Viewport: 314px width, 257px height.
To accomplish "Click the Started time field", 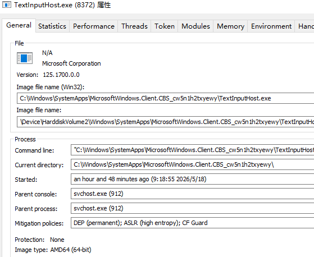I will click(x=193, y=179).
